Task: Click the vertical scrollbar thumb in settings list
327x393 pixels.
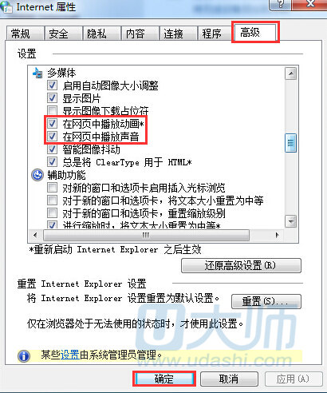Action: (x=290, y=143)
